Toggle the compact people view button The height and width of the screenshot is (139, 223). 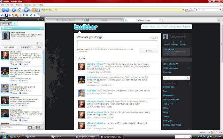click(x=42, y=128)
